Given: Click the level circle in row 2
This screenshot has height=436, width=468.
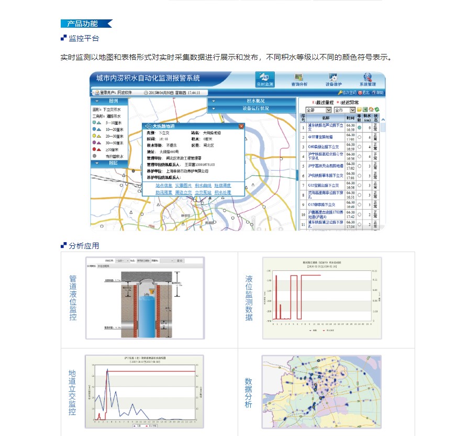Looking at the screenshot, I should tap(359, 137).
